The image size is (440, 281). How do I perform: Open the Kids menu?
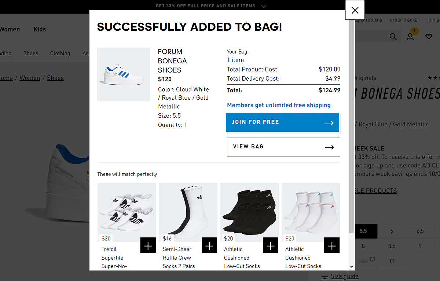pyautogui.click(x=40, y=29)
